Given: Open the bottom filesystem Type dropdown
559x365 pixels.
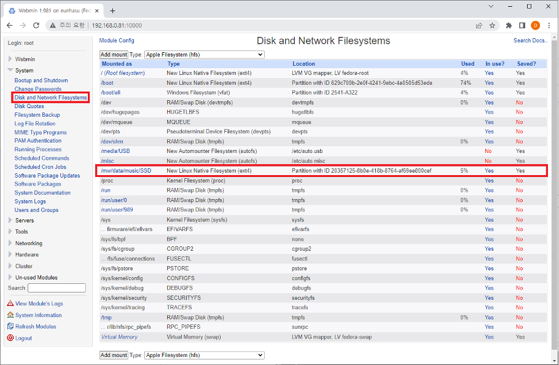Looking at the screenshot, I should tap(204, 355).
